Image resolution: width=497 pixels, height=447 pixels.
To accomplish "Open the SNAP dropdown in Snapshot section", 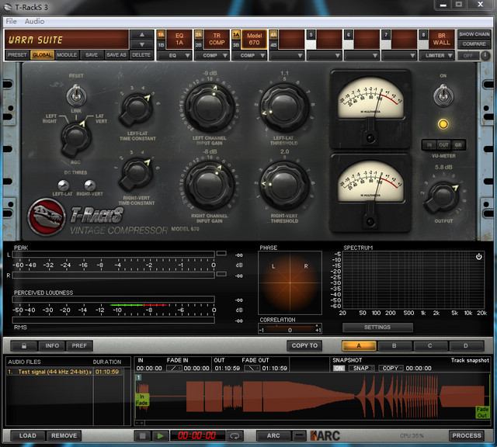I will coord(362,368).
